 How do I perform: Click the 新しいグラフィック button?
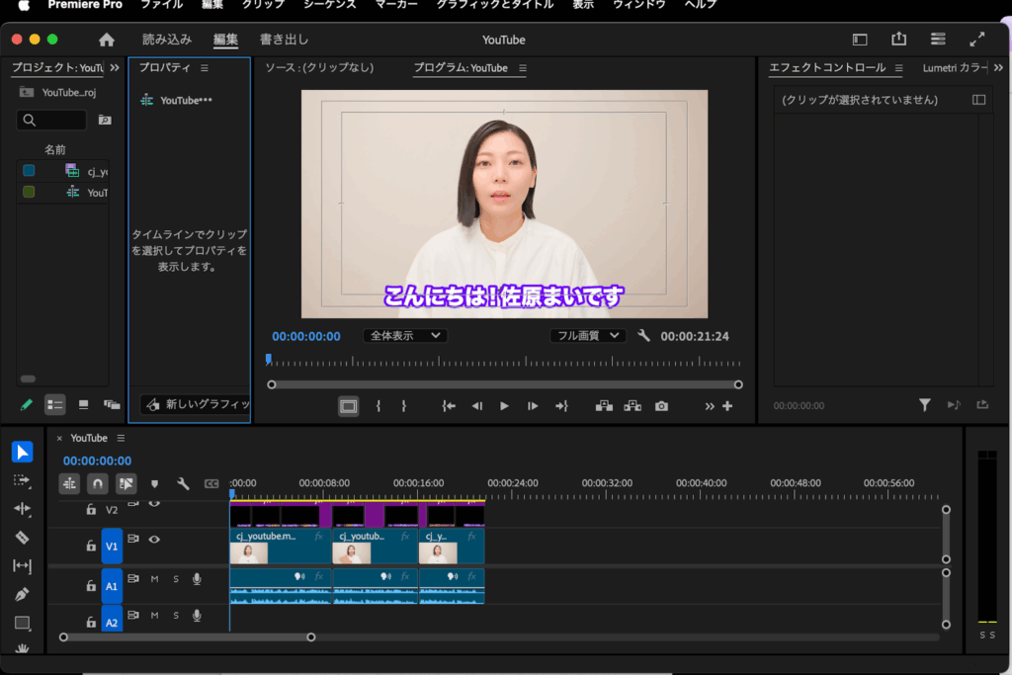pos(196,404)
